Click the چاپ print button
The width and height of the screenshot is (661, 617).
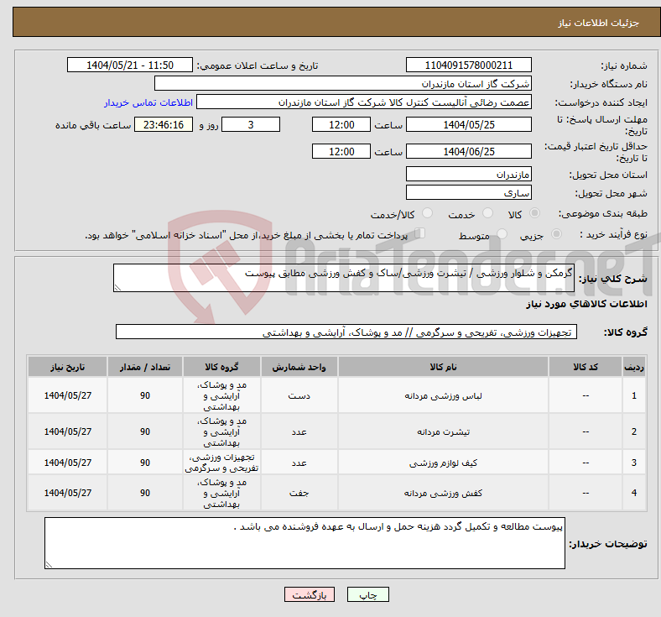point(368,594)
